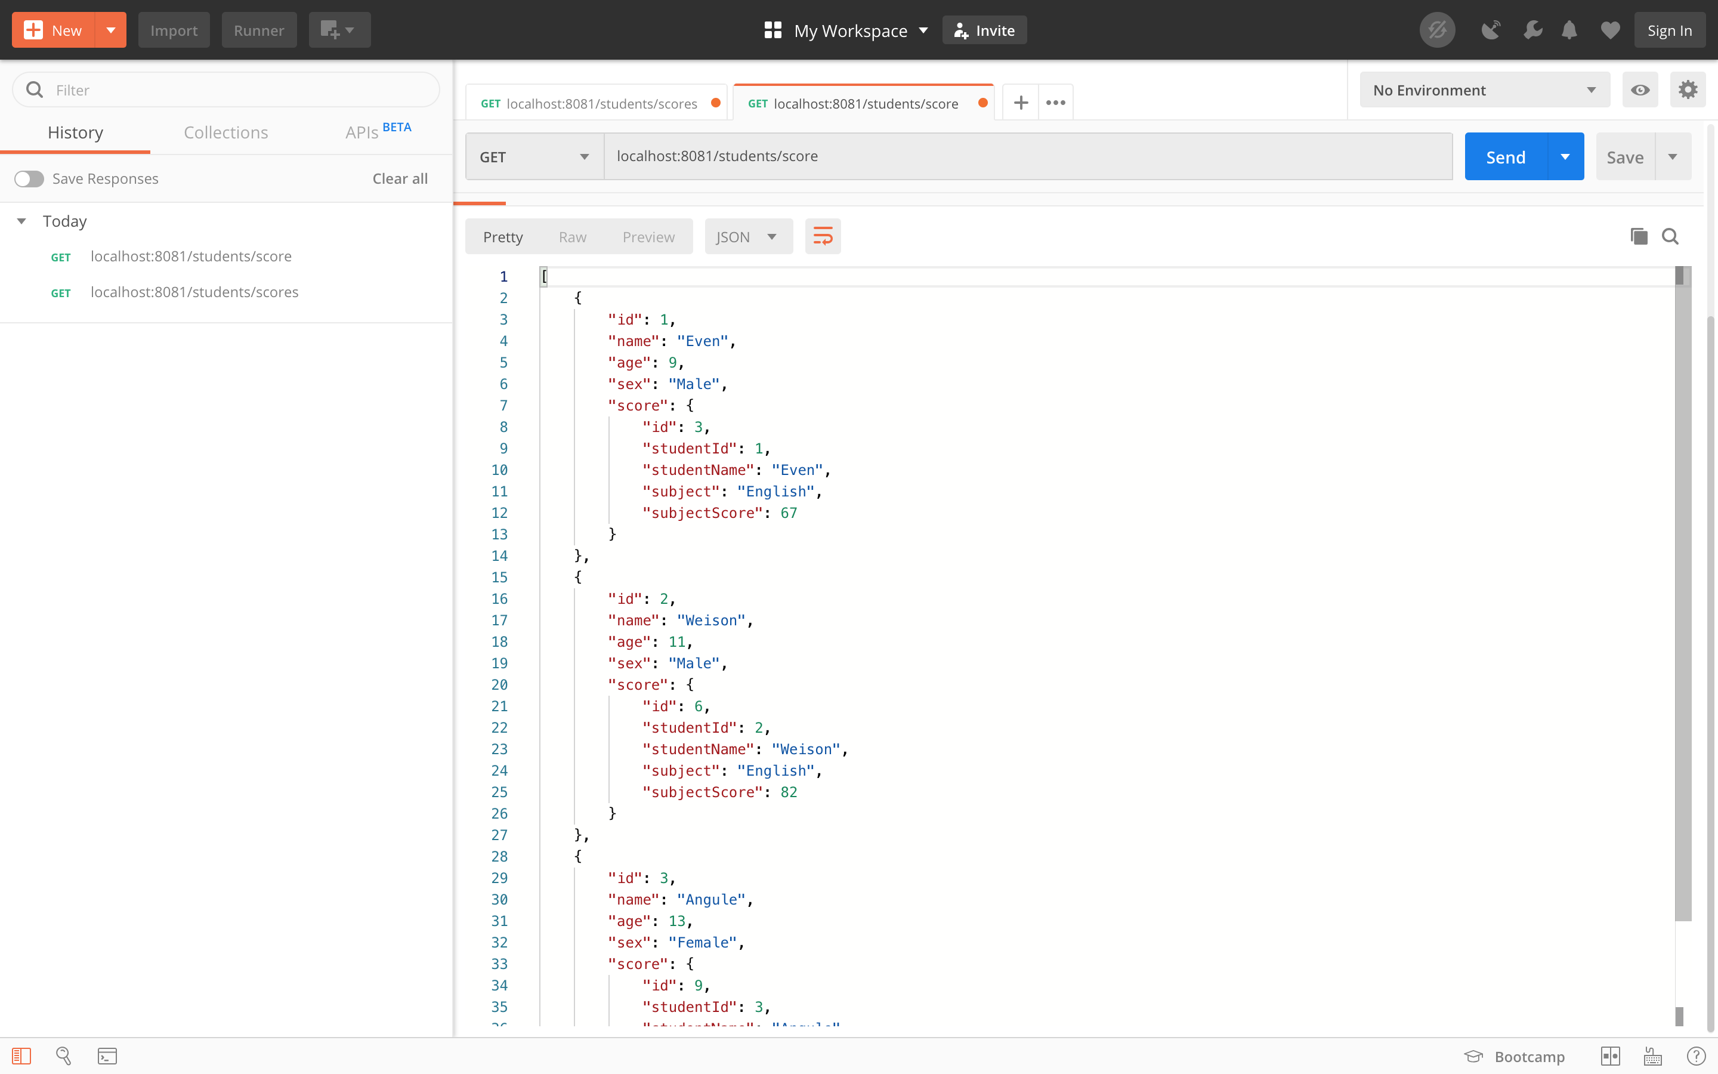Click the notifications bell icon
This screenshot has height=1074, width=1718.
click(x=1569, y=30)
